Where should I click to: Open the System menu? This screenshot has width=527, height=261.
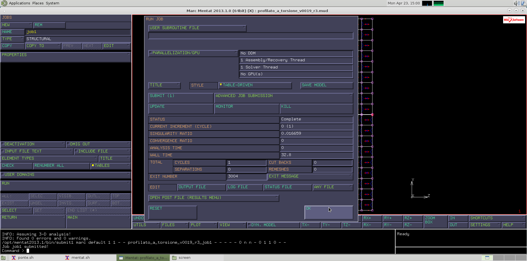click(x=52, y=3)
